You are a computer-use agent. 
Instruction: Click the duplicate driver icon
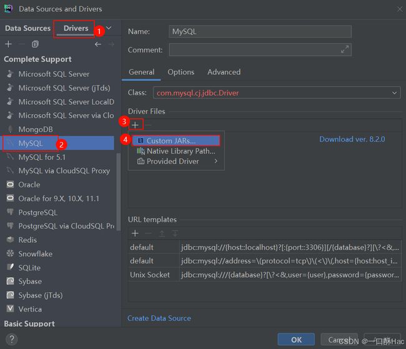pyautogui.click(x=35, y=44)
